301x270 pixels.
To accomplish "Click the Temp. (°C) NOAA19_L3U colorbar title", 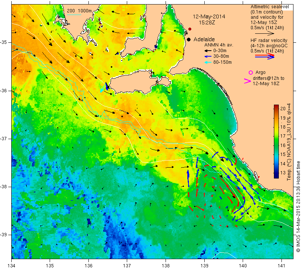I will click(x=289, y=142).
